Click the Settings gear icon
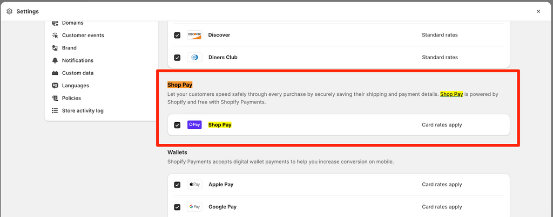This screenshot has width=553, height=217. point(10,11)
